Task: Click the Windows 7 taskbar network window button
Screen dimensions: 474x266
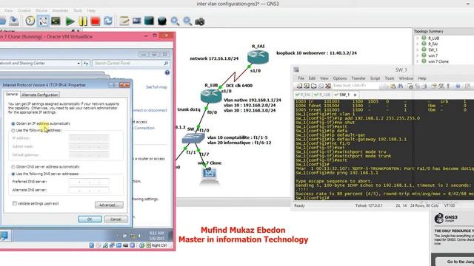Action: click(x=4, y=236)
